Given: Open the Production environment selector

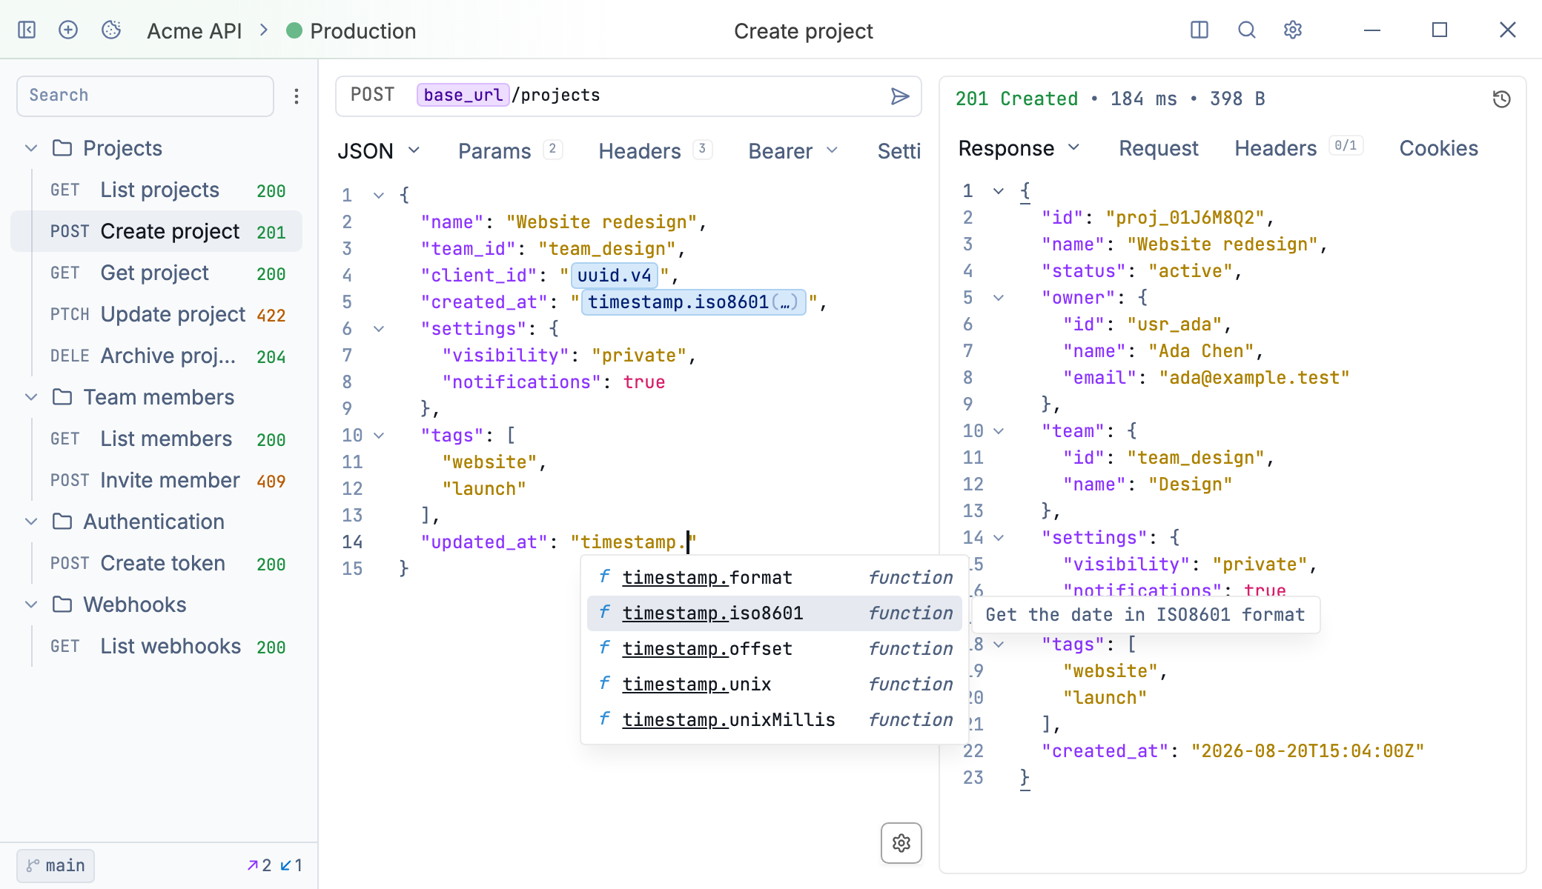Looking at the screenshot, I should [351, 31].
